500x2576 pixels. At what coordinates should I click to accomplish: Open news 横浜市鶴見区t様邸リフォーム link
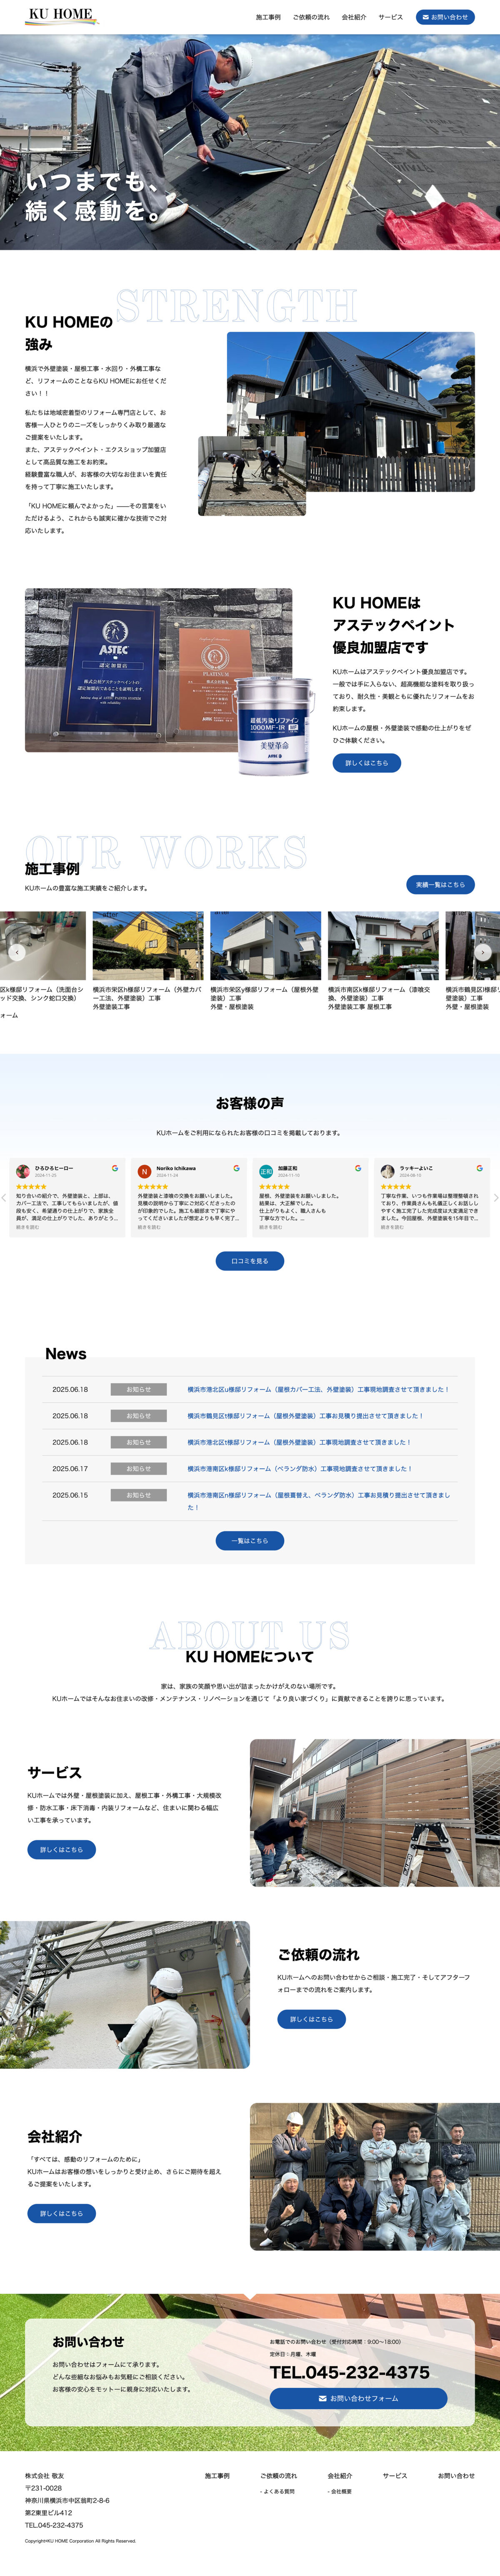click(x=305, y=1416)
